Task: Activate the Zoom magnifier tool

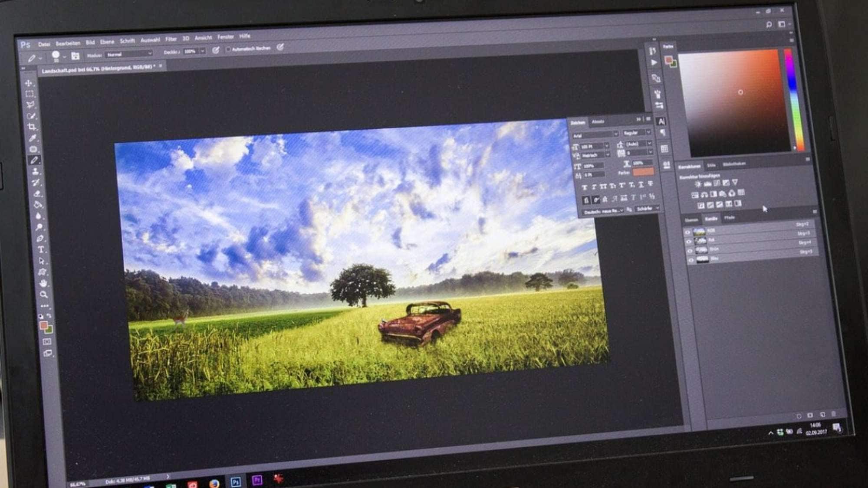Action: [x=43, y=295]
